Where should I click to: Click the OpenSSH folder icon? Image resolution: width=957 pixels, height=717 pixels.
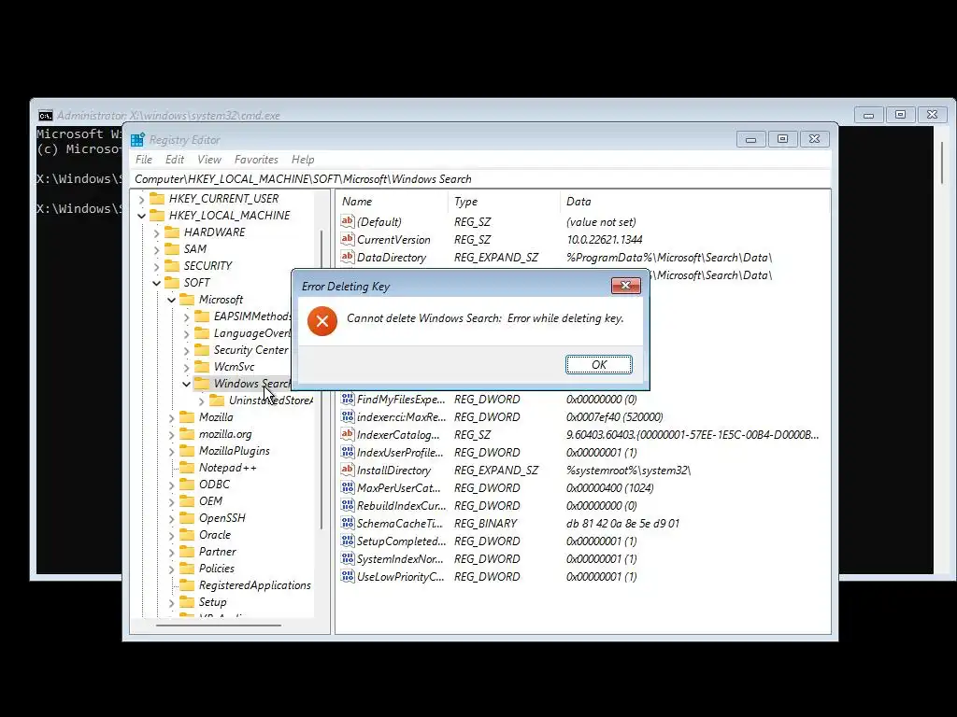pos(187,517)
